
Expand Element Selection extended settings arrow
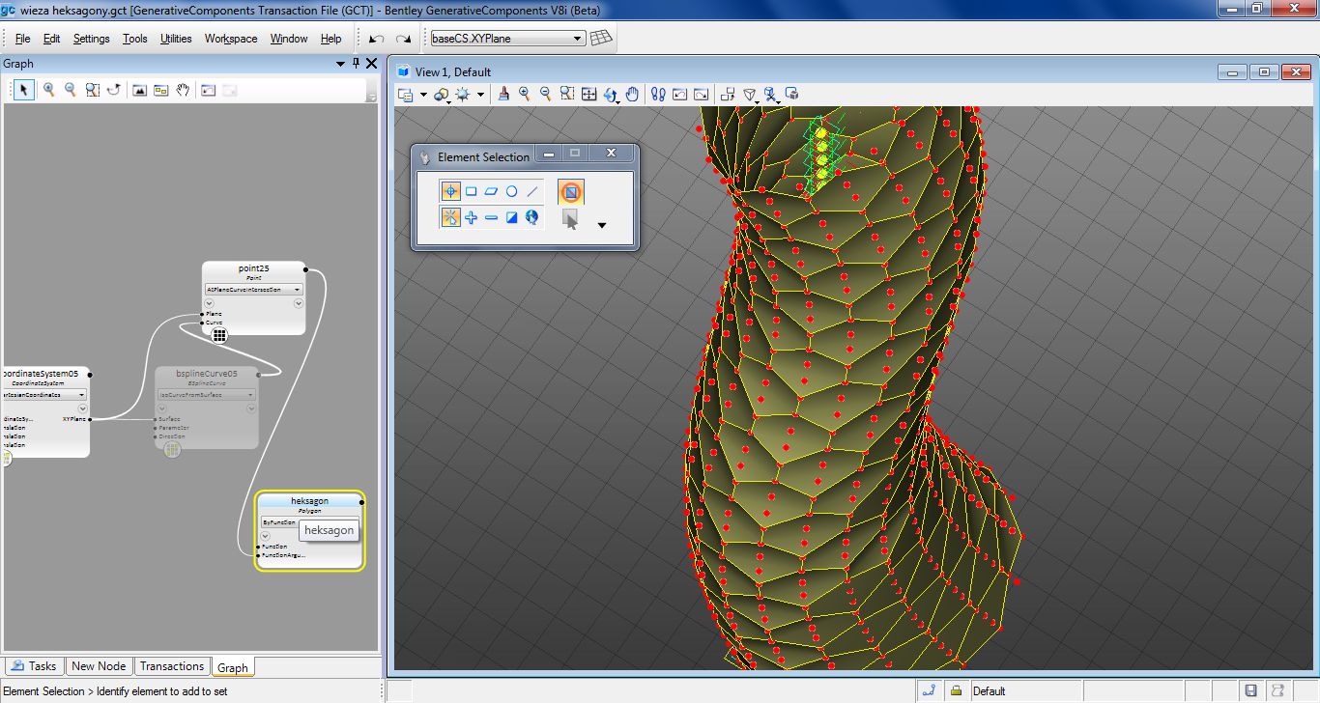point(602,225)
